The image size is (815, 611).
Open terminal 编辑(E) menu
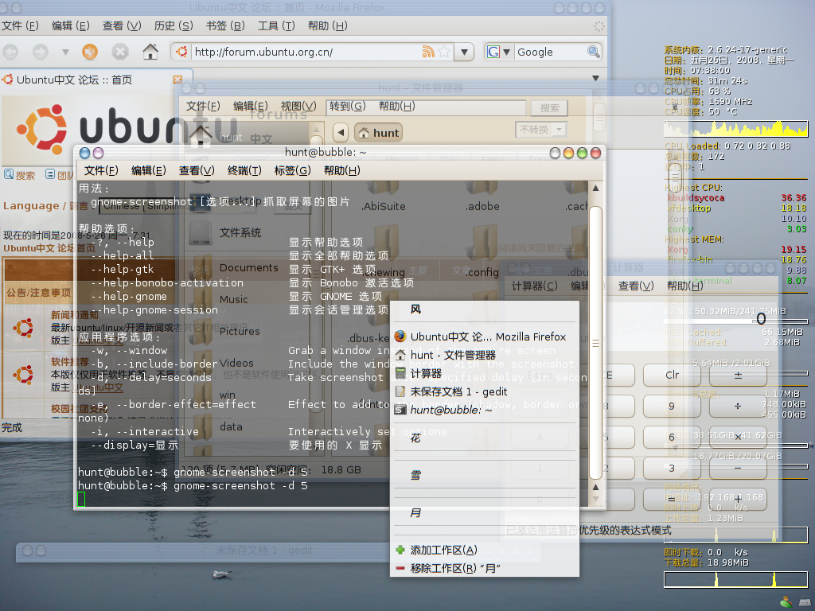pos(149,170)
